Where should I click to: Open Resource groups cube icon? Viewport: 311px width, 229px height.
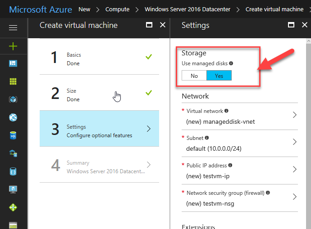pos(13,99)
